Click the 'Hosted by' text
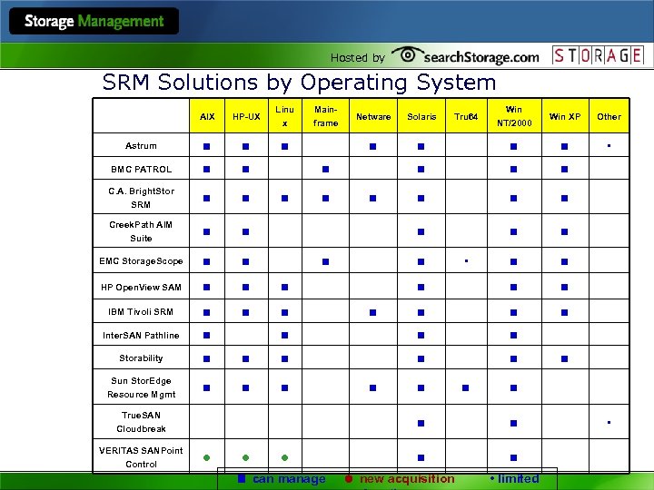The image size is (654, 490). point(358,57)
